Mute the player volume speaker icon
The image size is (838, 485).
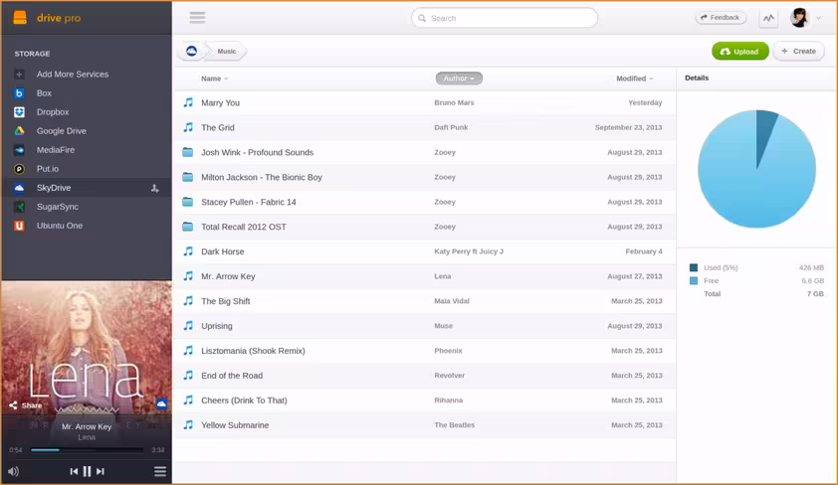(x=13, y=471)
